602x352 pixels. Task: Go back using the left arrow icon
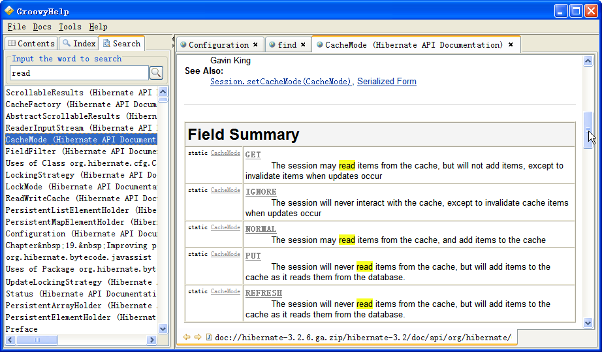click(187, 337)
